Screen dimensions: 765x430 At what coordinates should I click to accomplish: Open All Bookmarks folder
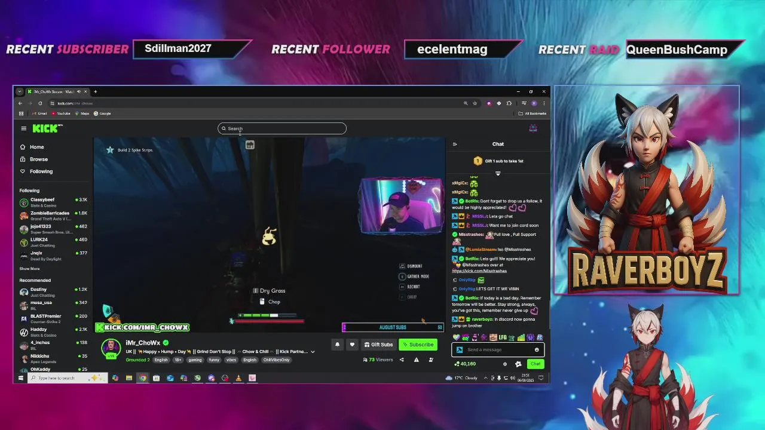(533, 113)
